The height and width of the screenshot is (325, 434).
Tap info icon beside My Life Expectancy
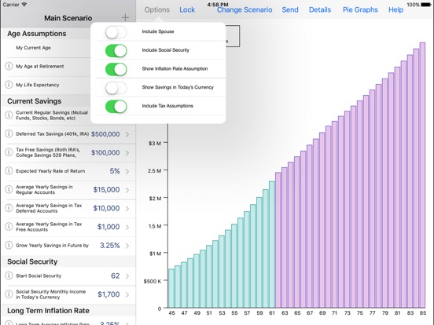click(9, 85)
